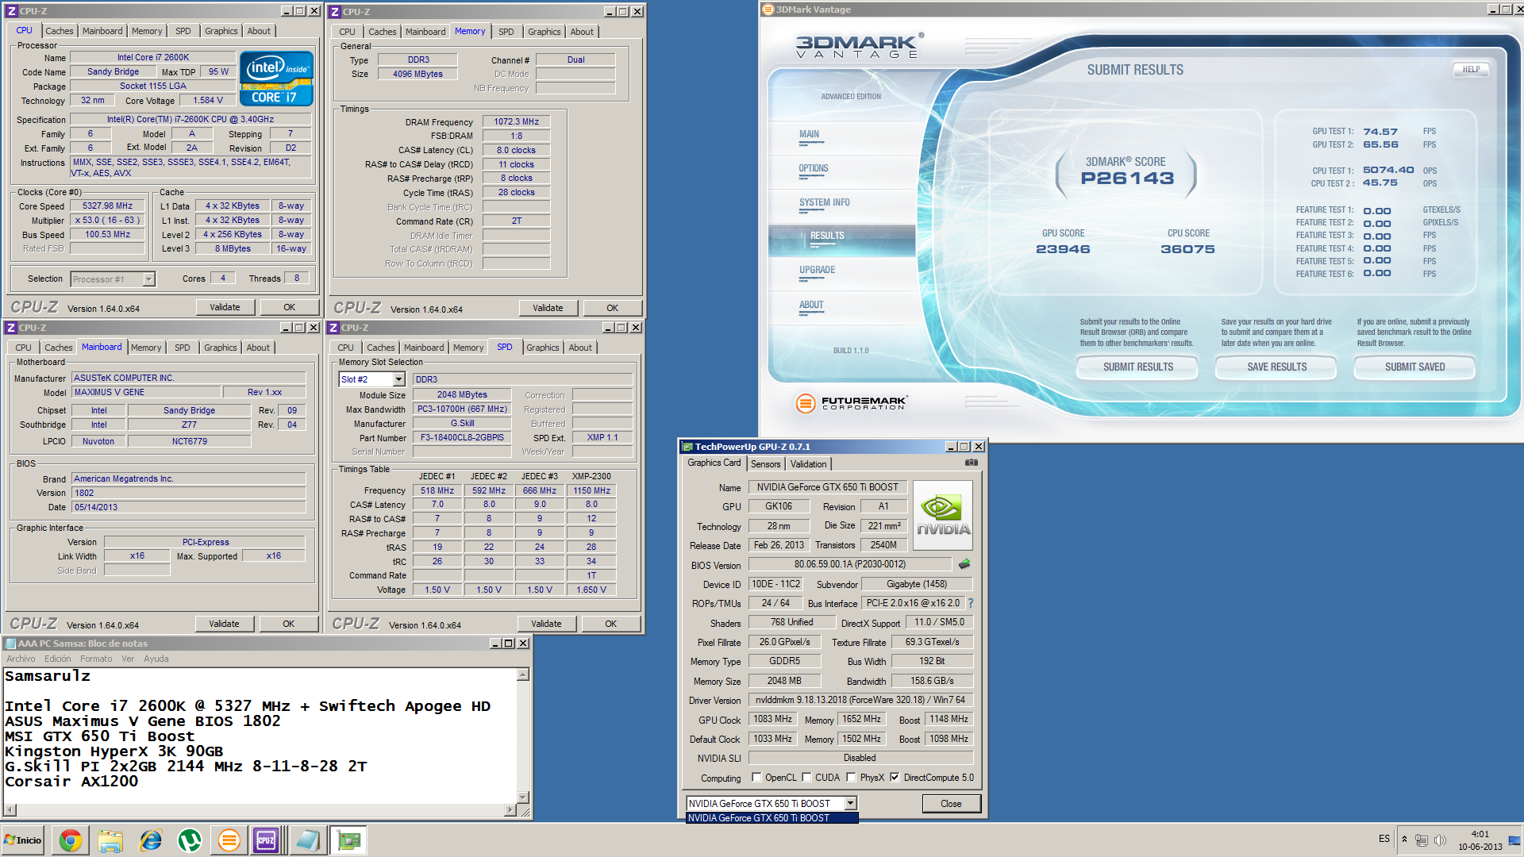
Task: Click the GPU-Z BIOS Version value field
Action: [849, 564]
